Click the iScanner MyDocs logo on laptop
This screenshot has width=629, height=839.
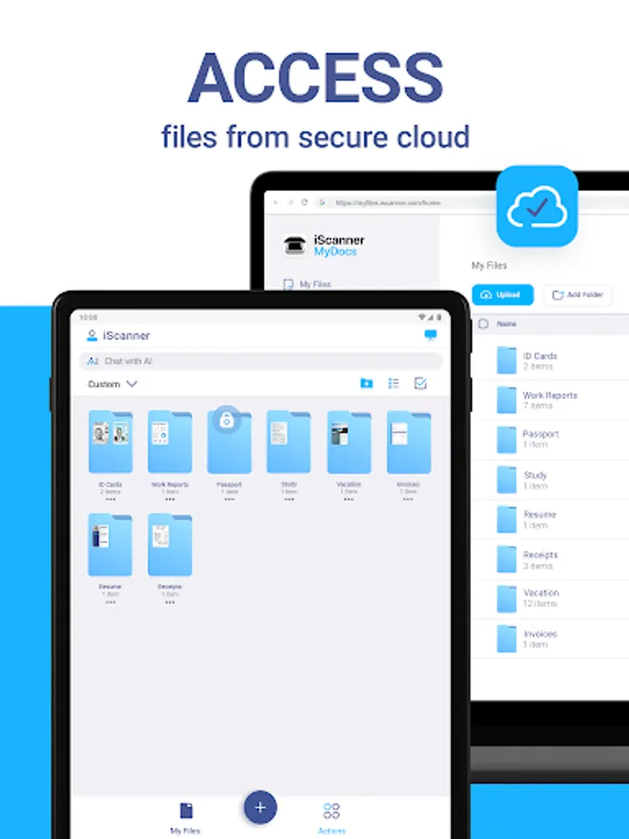click(324, 245)
